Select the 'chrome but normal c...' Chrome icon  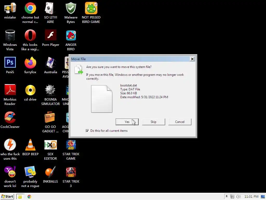tap(30, 8)
